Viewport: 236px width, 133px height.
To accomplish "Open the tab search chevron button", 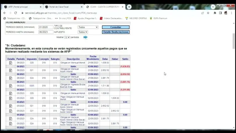I will (x=213, y=7).
